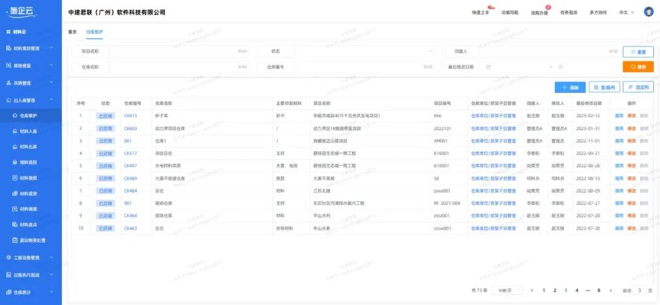Click 禁用 for the CK497 row
Image resolution: width=660 pixels, height=305 pixels.
point(618,166)
